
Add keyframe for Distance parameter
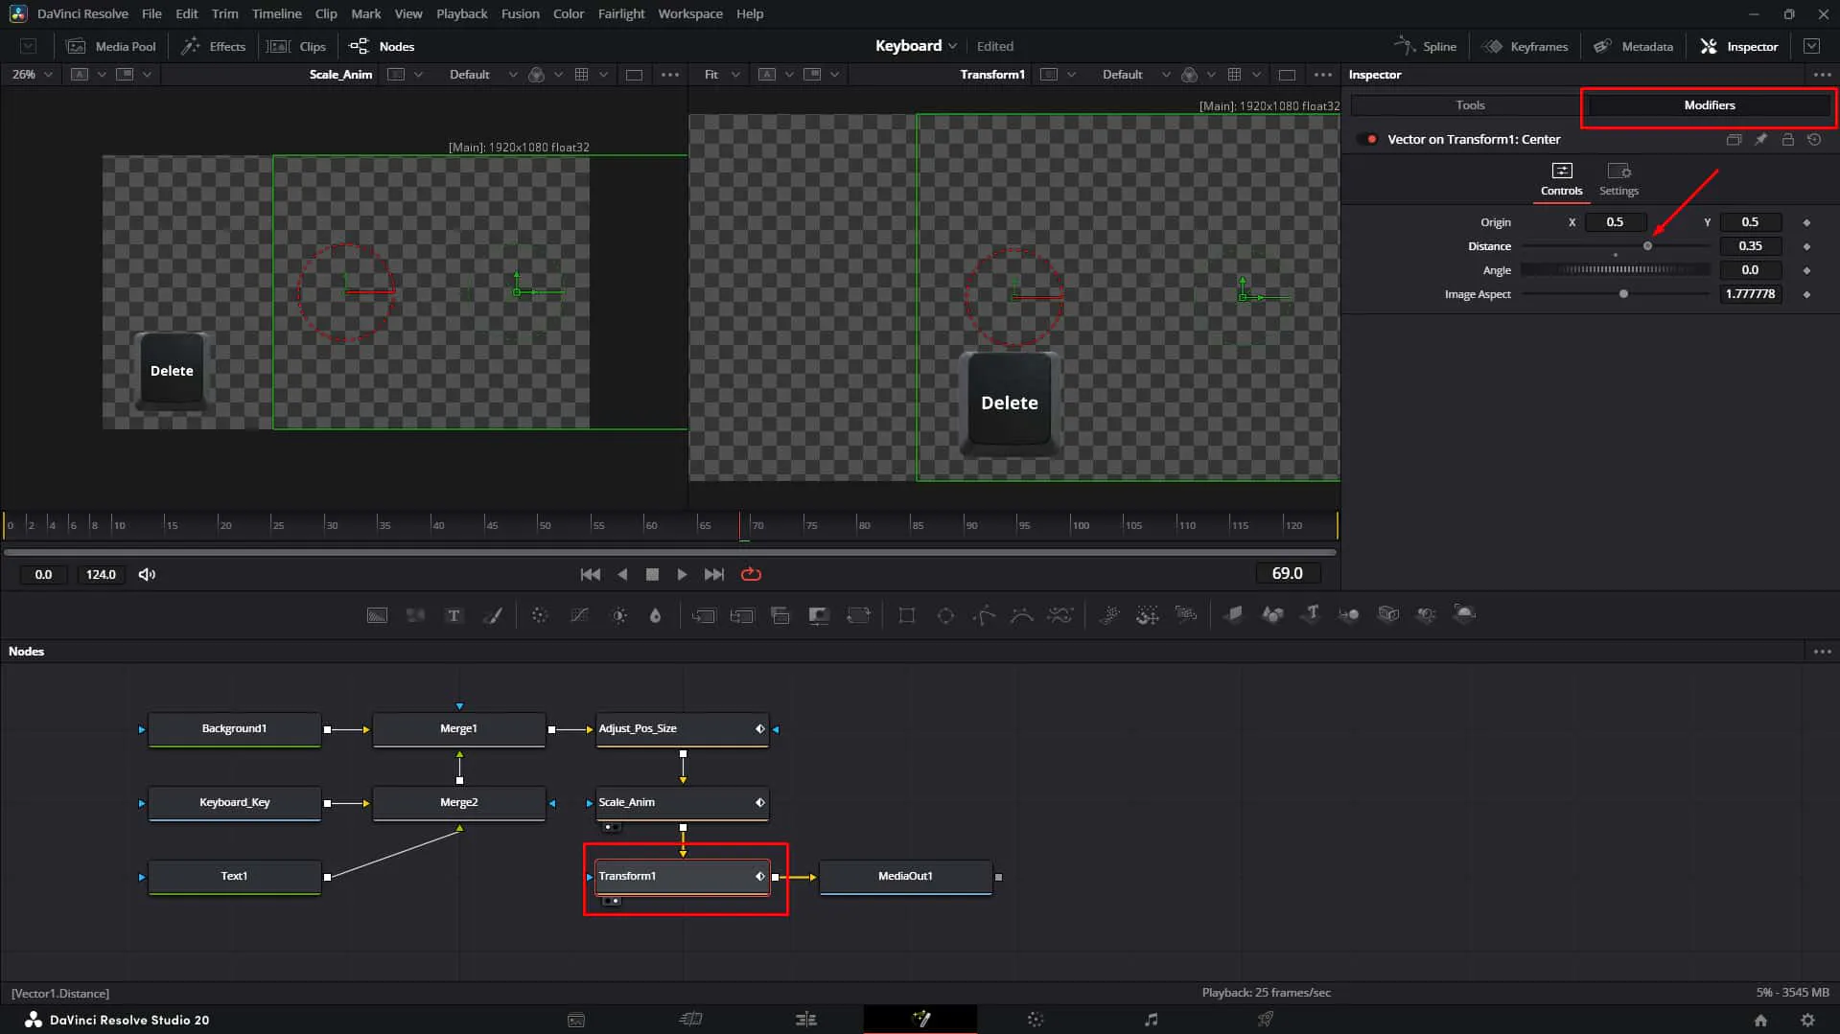(x=1807, y=246)
